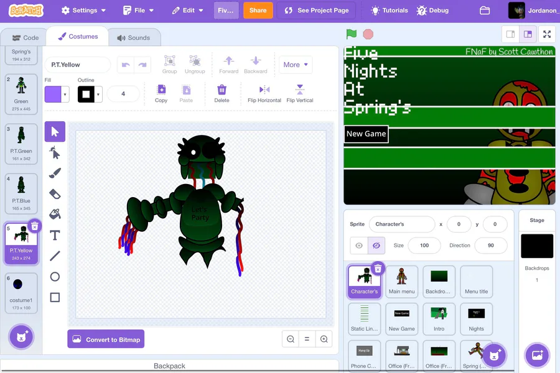The height and width of the screenshot is (373, 560).
Task: Bring selection Forward
Action: tap(228, 64)
